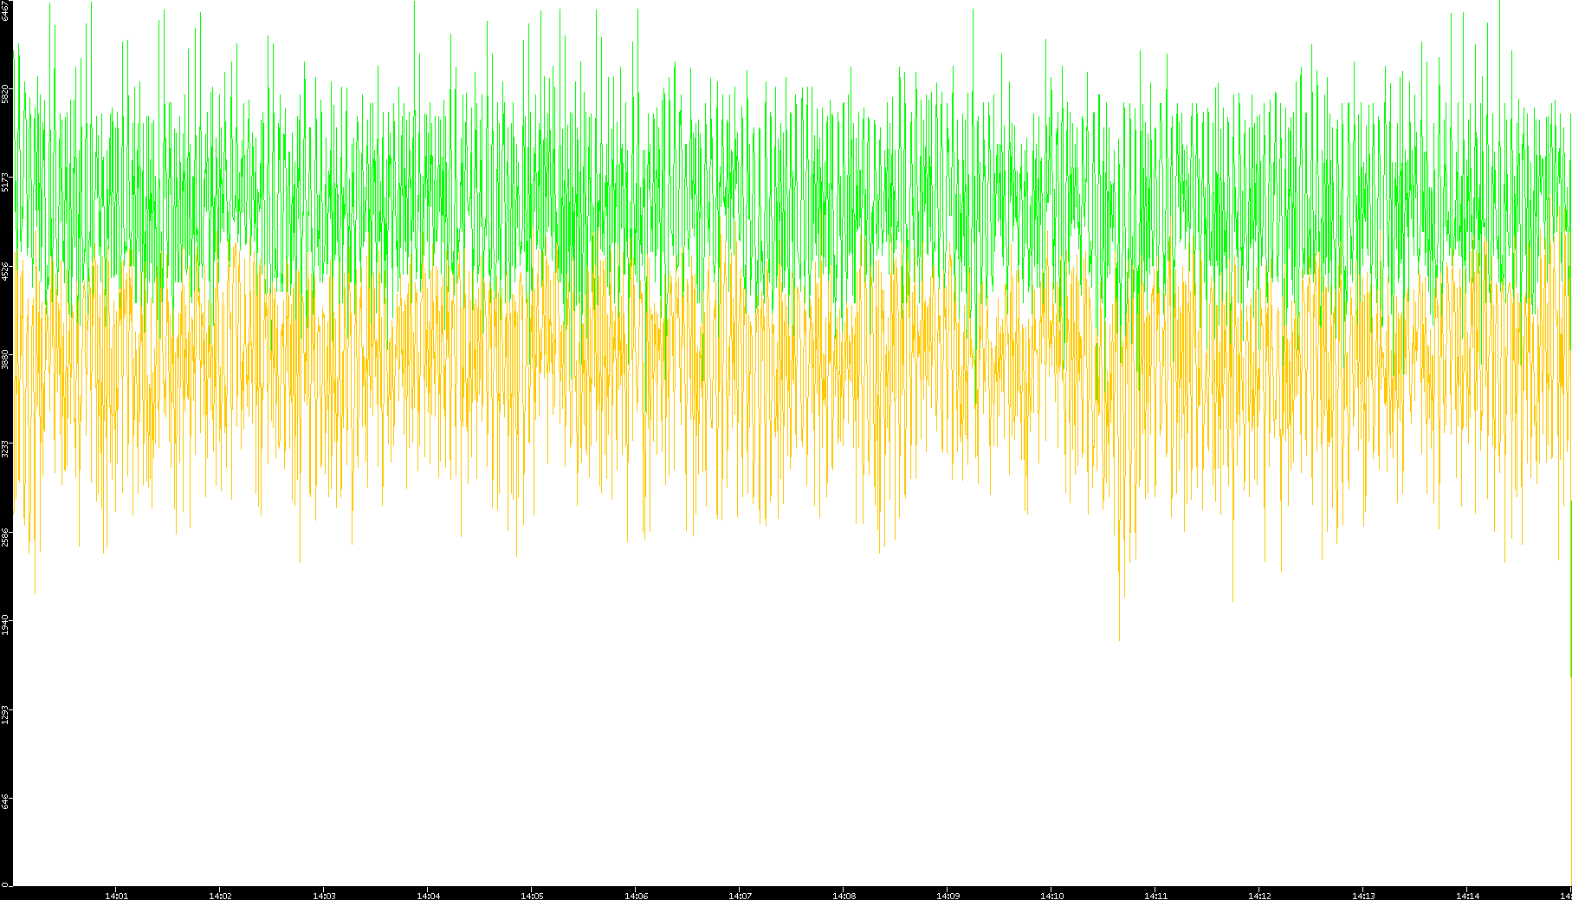Click the 6467 maximum value label
The width and height of the screenshot is (1572, 900).
click(5, 11)
